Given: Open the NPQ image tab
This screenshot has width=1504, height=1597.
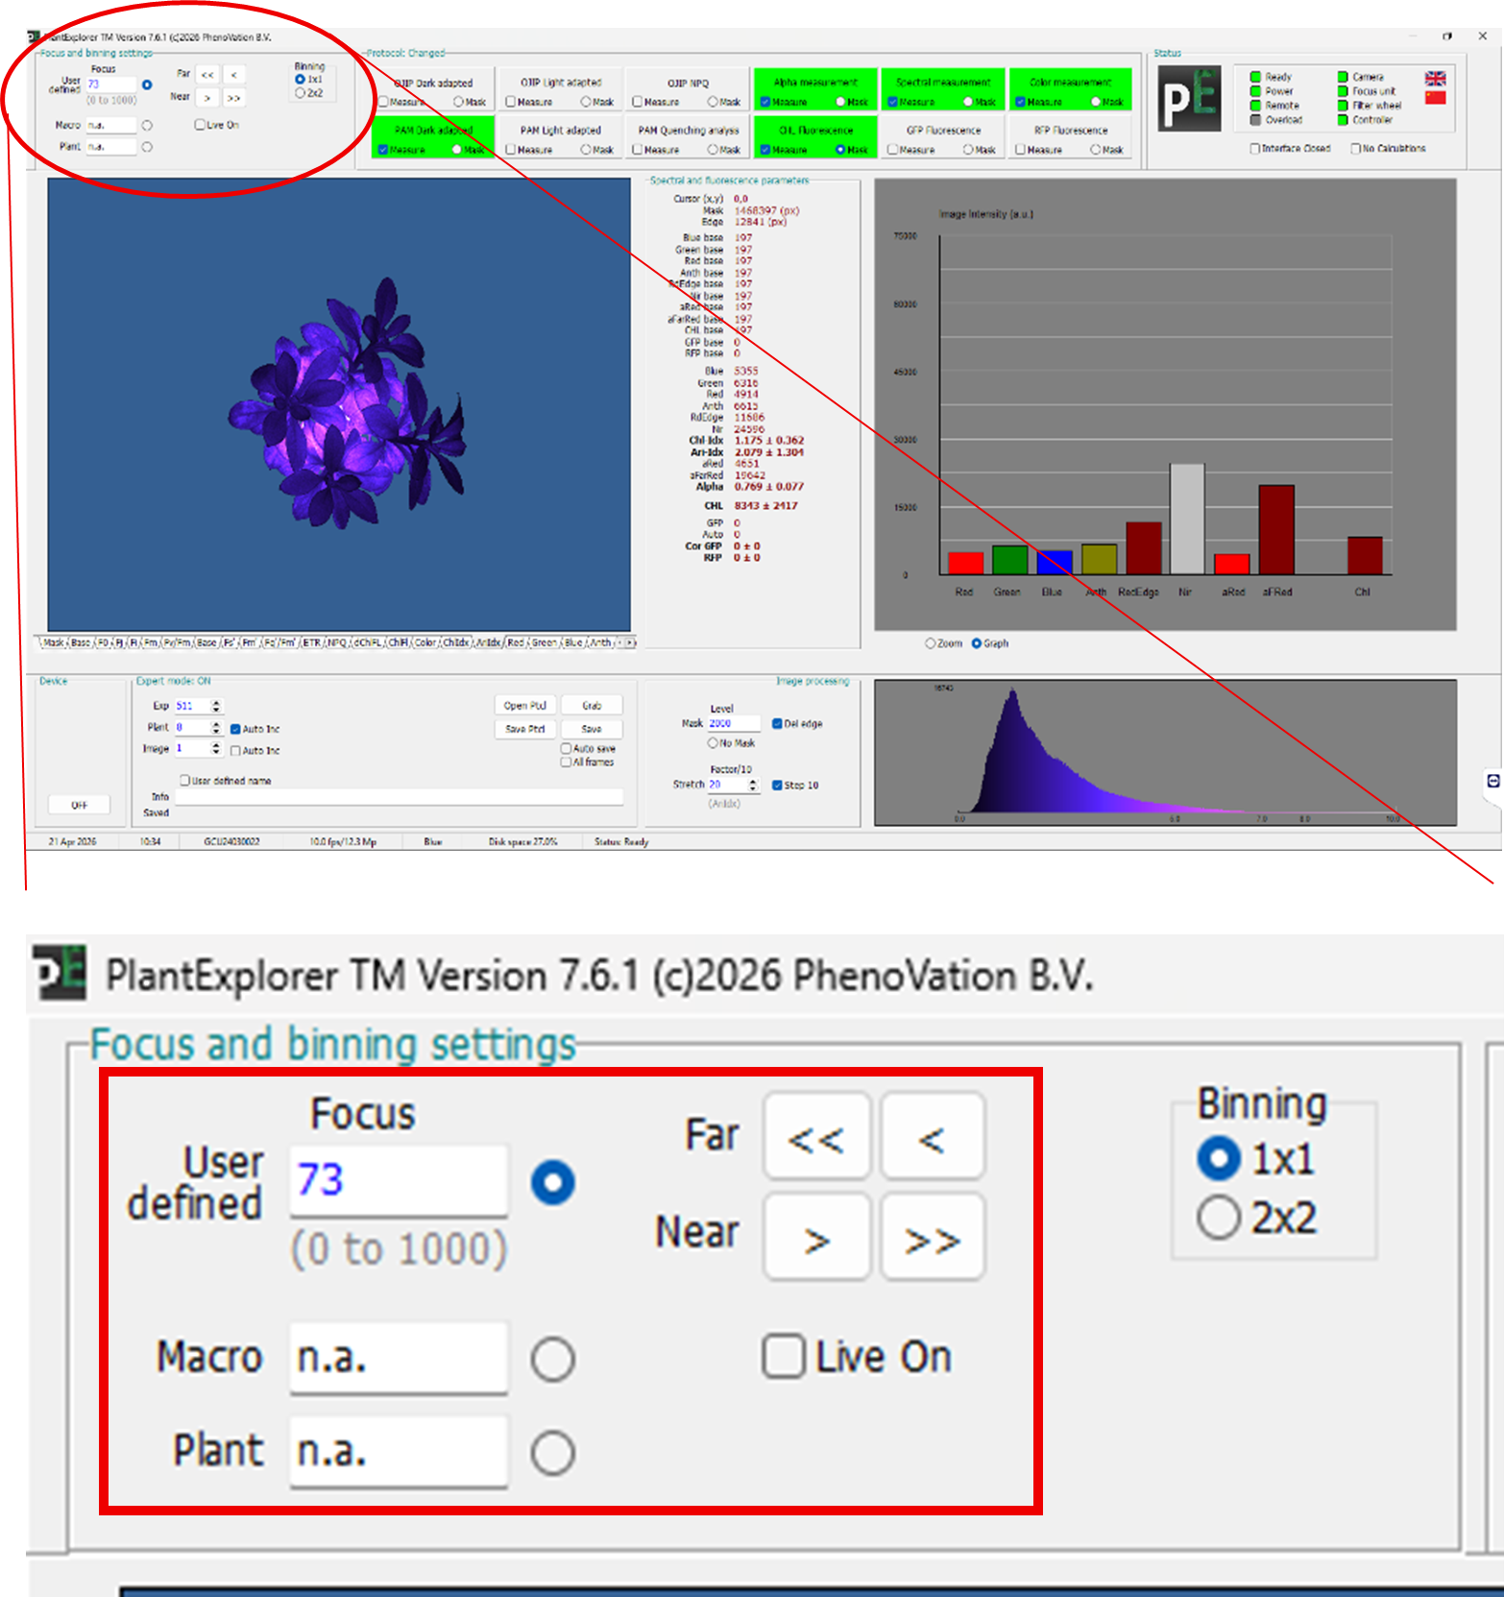Looking at the screenshot, I should click(x=336, y=643).
